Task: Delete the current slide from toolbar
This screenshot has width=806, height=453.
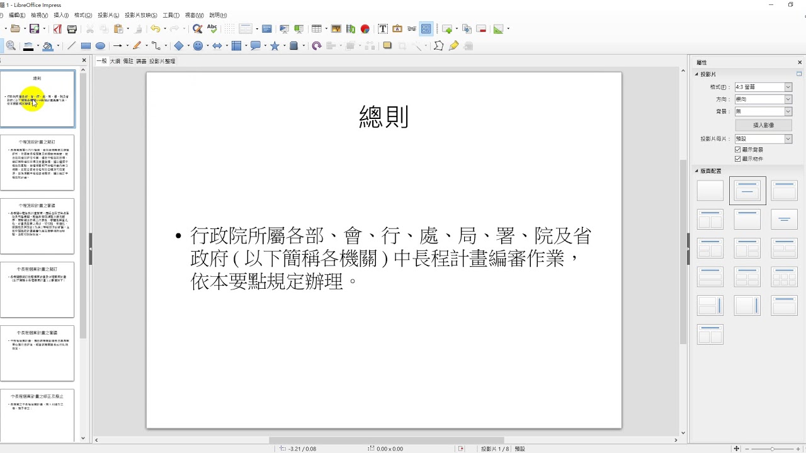Action: click(481, 29)
